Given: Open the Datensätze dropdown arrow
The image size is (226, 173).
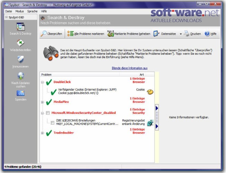Looking at the screenshot, I should click(181, 34).
